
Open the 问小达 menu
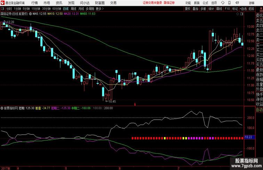85,3
